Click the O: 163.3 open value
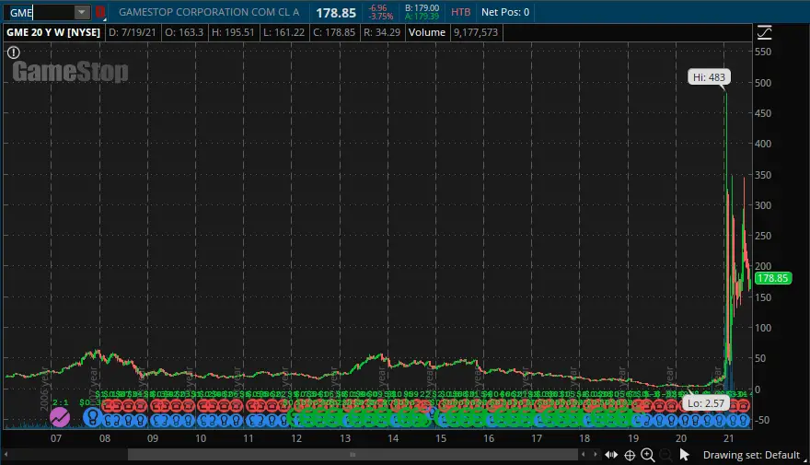 [x=184, y=32]
